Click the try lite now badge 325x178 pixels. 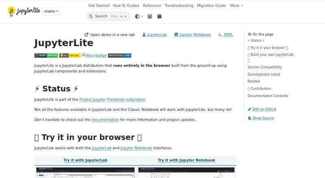click(x=70, y=55)
